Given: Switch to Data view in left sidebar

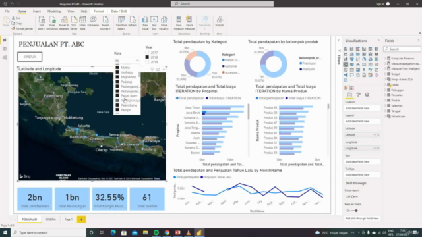Looking at the screenshot, I should pyautogui.click(x=5, y=49).
